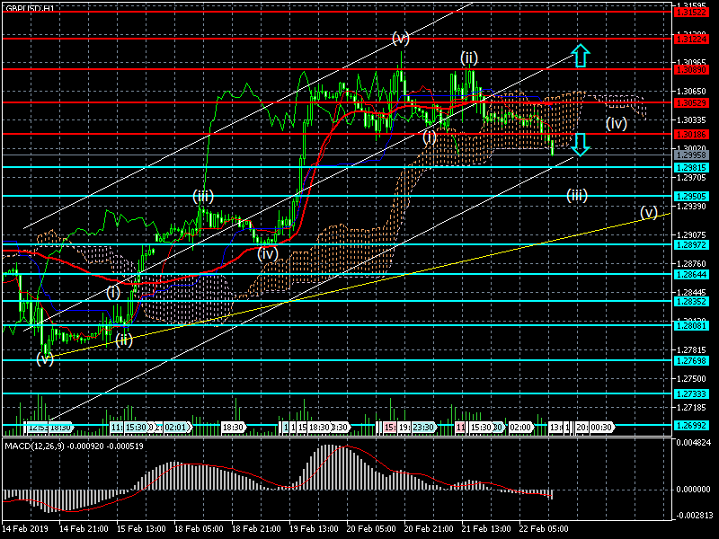The image size is (719, 539).
Task: Click the 02:01 news event marker
Action: [177, 428]
